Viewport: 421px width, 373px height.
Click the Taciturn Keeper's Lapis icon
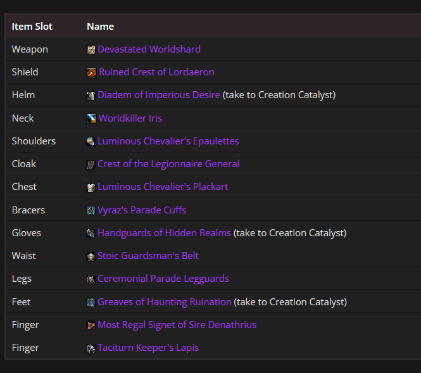point(91,348)
